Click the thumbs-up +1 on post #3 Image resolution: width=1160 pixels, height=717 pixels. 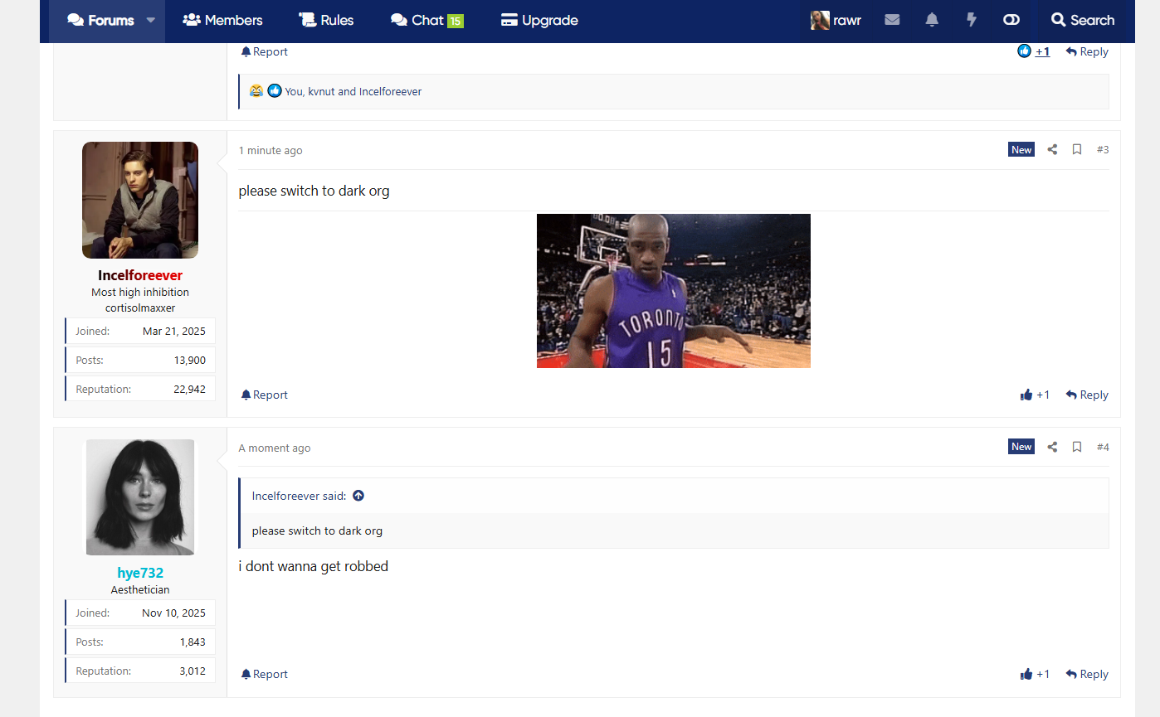[1035, 395]
